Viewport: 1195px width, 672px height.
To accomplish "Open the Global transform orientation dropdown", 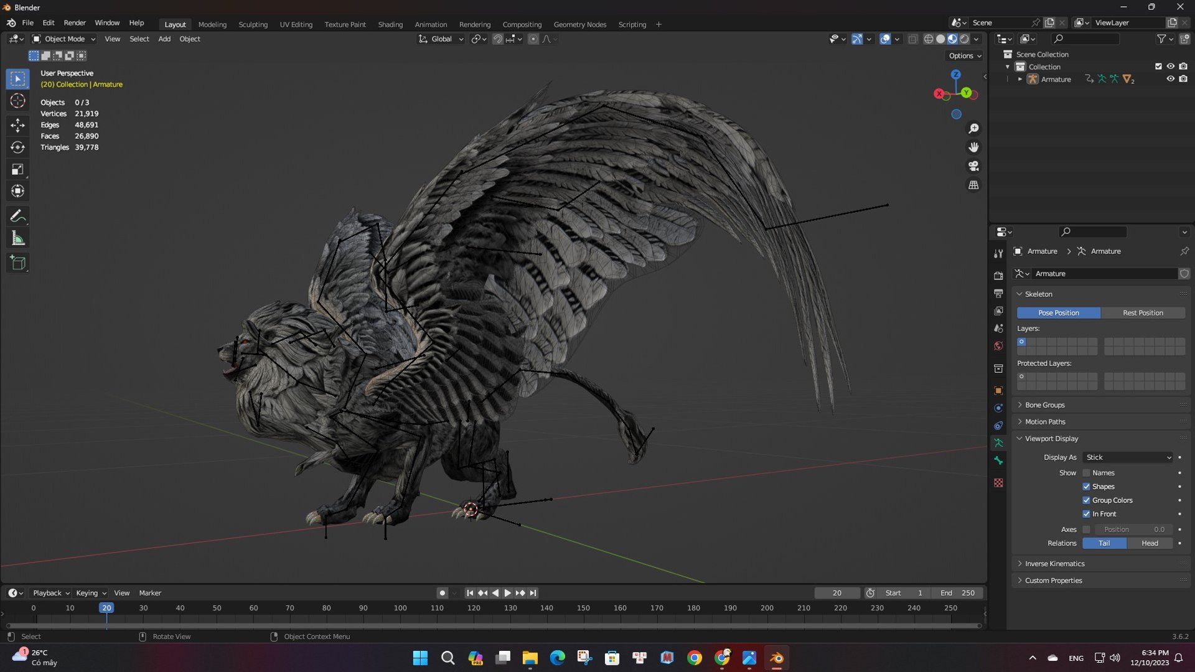I will [x=441, y=39].
